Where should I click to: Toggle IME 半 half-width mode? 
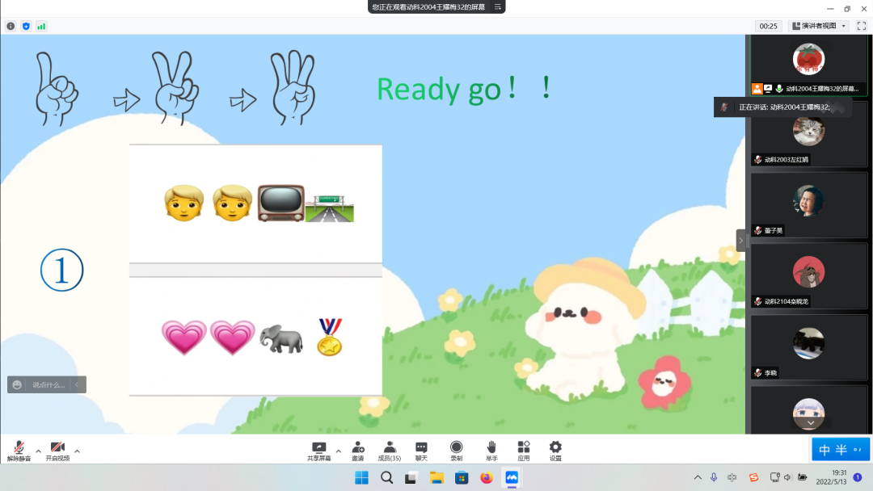pyautogui.click(x=841, y=450)
